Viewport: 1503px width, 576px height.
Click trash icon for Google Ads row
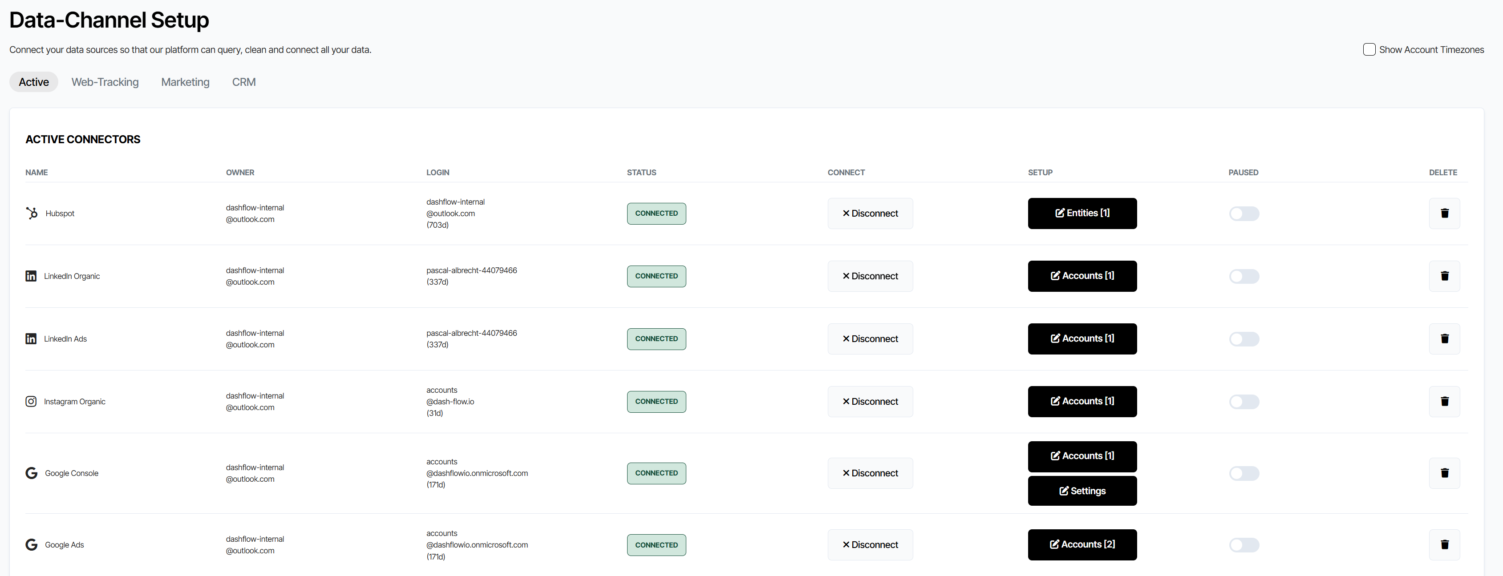[1444, 544]
